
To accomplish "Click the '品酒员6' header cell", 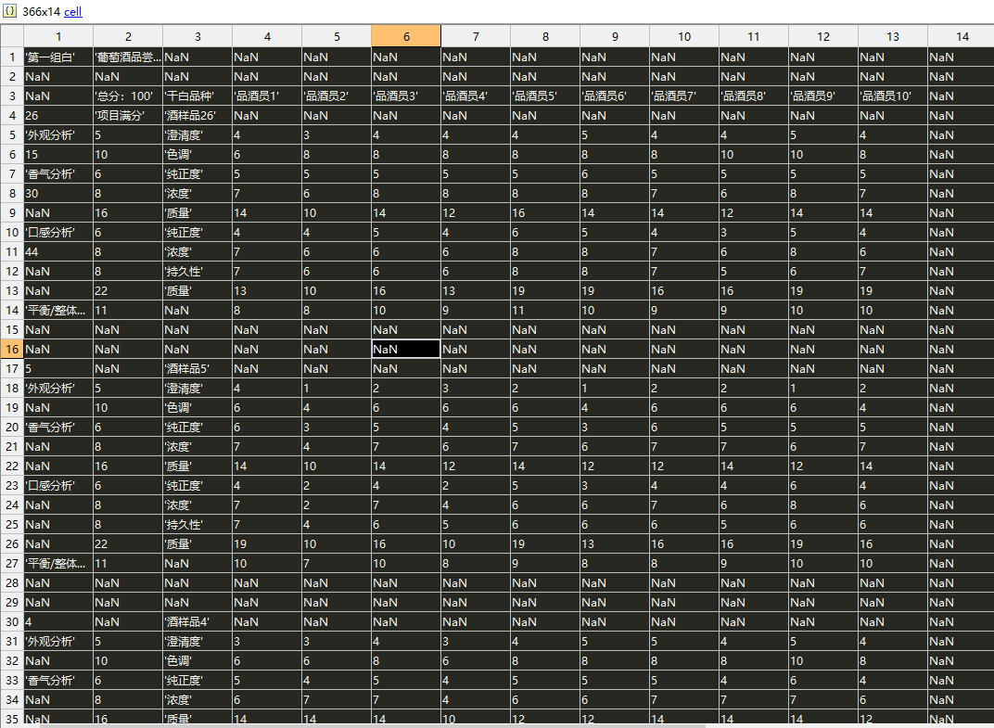I will tap(615, 96).
